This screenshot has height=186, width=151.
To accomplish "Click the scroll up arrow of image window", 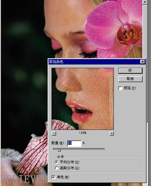I will coord(145,2).
